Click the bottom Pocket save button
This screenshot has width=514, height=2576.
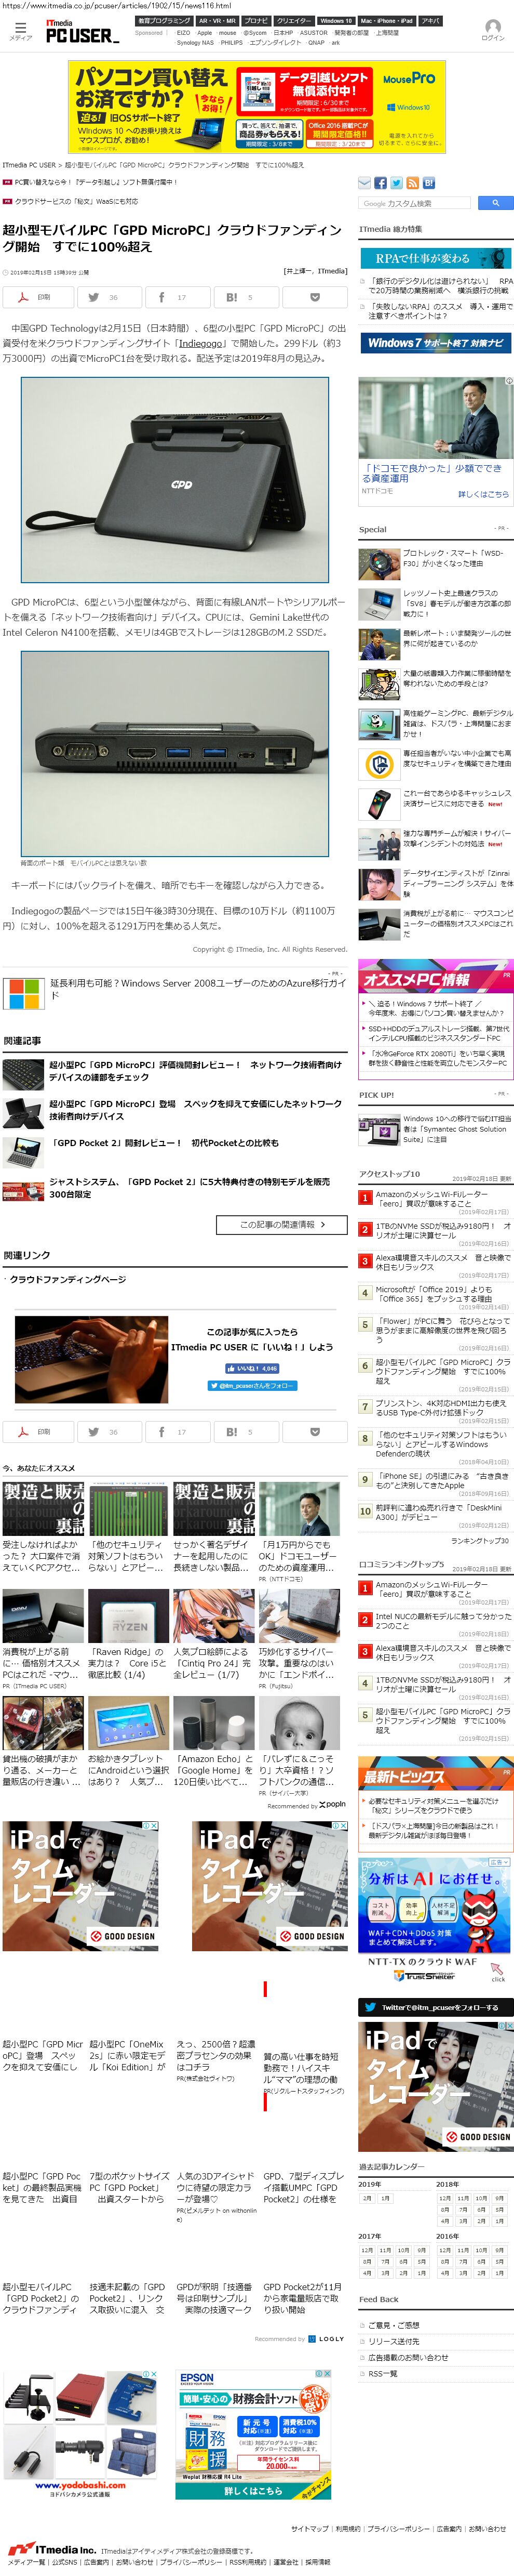315,1432
